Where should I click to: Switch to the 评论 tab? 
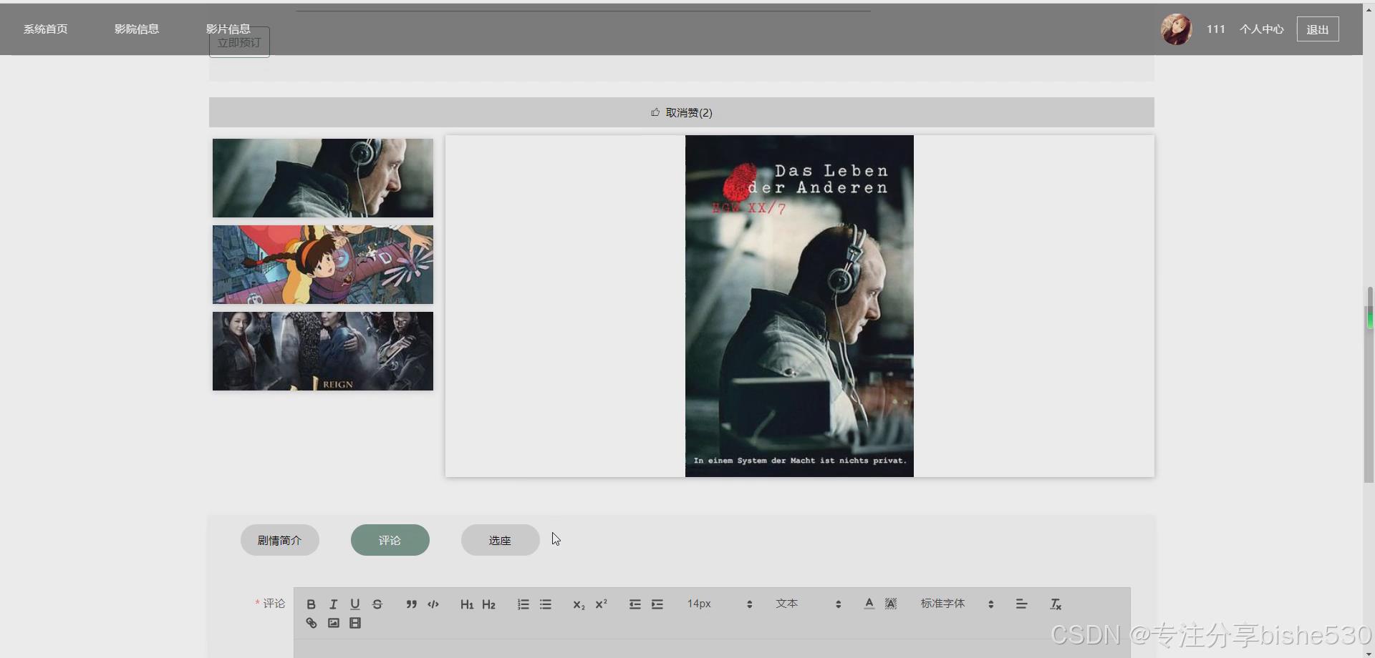tap(390, 540)
